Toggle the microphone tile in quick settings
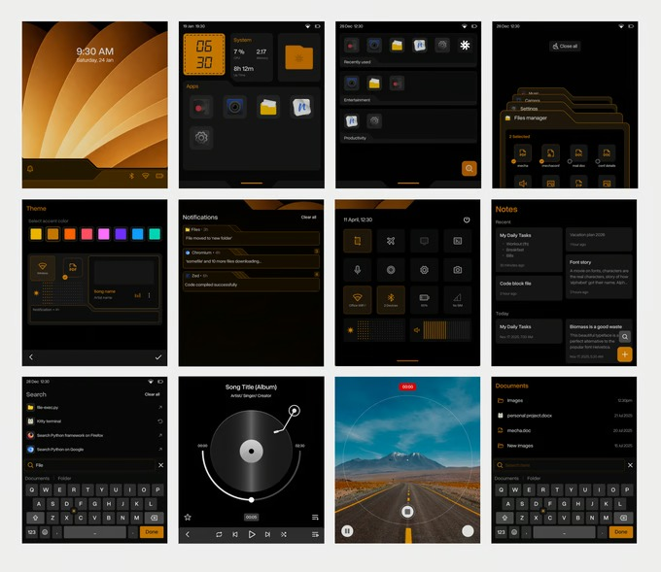Image resolution: width=661 pixels, height=572 pixels. coord(357,269)
